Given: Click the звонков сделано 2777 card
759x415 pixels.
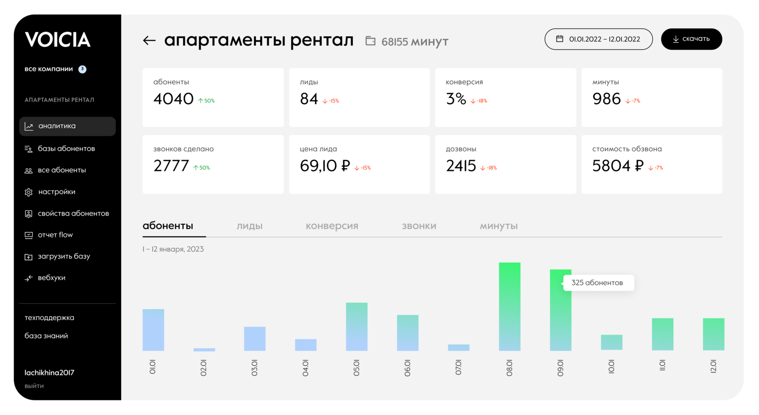Looking at the screenshot, I should point(213,165).
